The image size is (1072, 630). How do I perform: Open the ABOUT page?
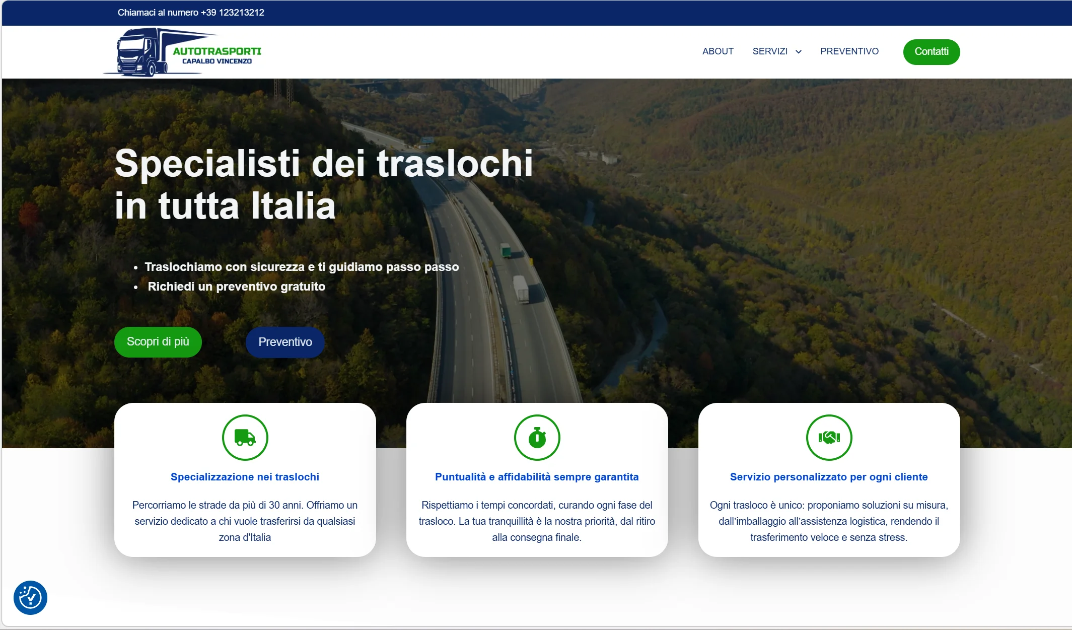click(718, 51)
